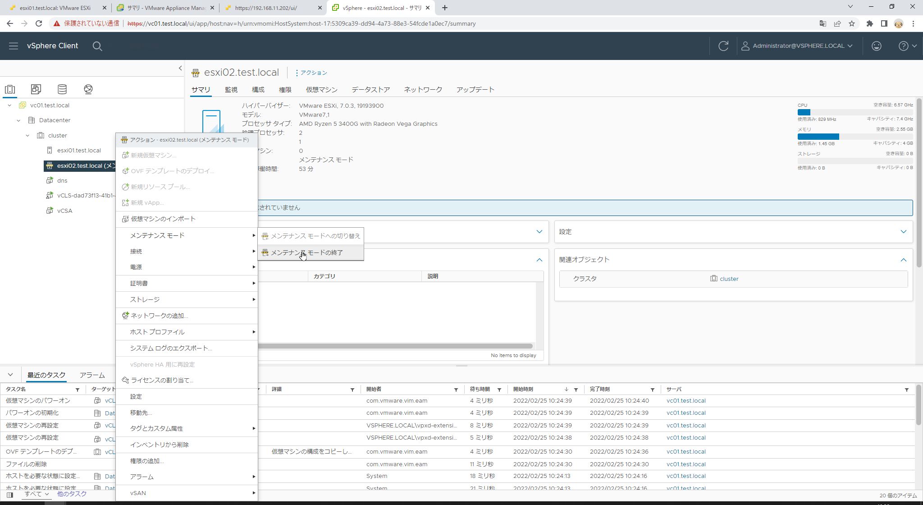Open the 証明書 submenu
The image size is (923, 505).
click(187, 283)
